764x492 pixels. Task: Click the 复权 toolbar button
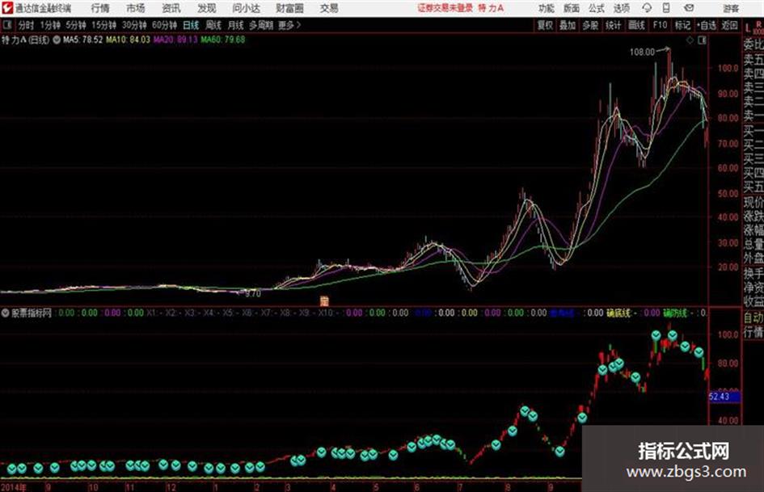(x=545, y=25)
